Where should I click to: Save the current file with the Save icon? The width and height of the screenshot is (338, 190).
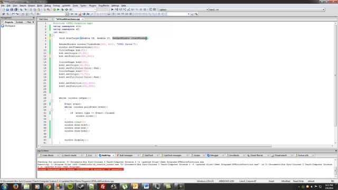coord(12,9)
